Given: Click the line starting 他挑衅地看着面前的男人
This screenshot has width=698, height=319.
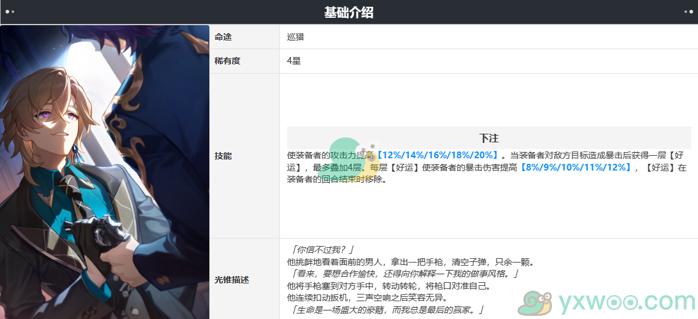Looking at the screenshot, I should 410,262.
